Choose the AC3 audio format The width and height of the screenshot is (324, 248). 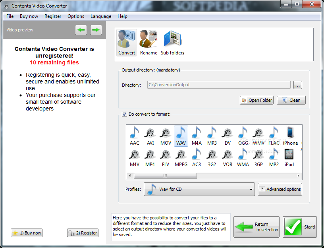[197, 157]
